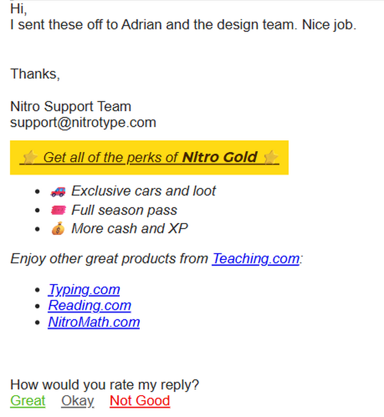Click the money bag emoji icon

[58, 229]
